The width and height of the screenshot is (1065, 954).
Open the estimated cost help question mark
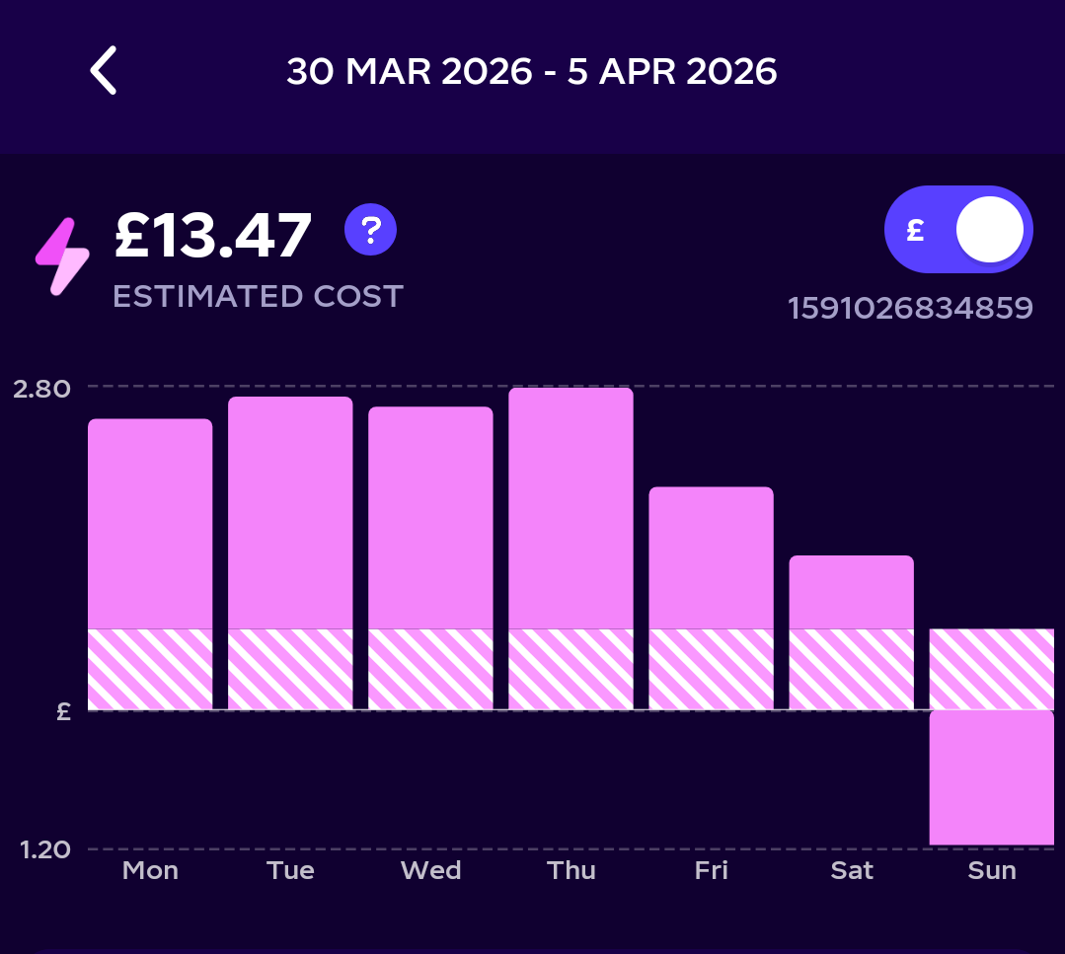tap(370, 230)
